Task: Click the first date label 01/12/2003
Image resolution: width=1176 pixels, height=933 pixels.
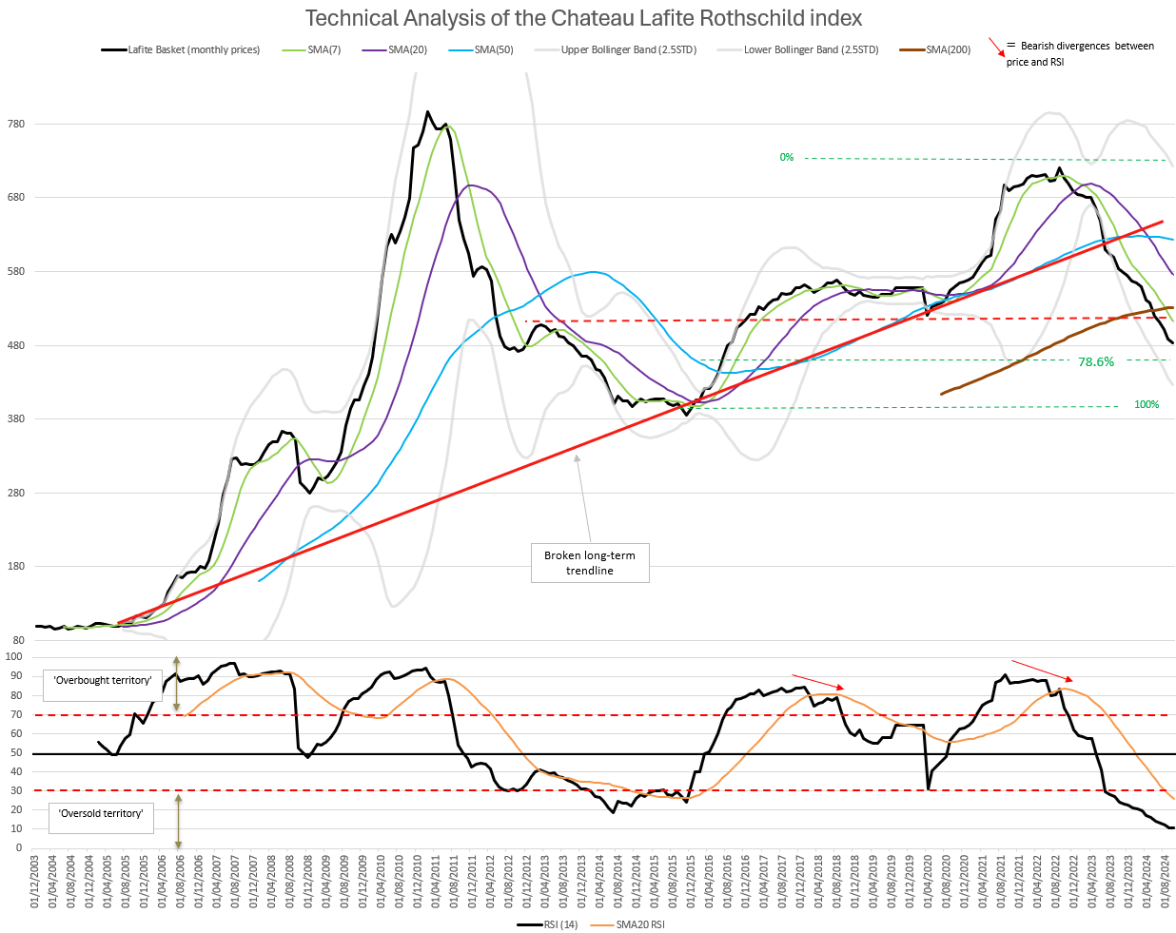Action: [x=35, y=883]
